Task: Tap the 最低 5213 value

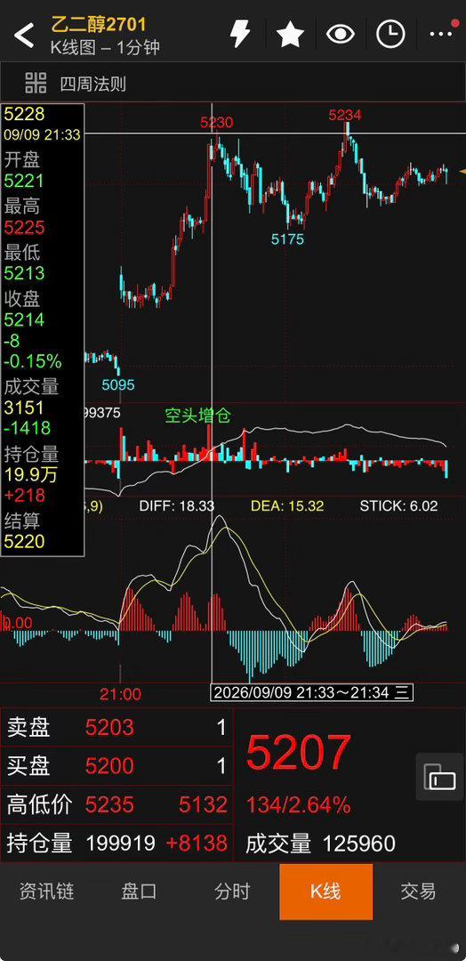Action: pos(25,273)
